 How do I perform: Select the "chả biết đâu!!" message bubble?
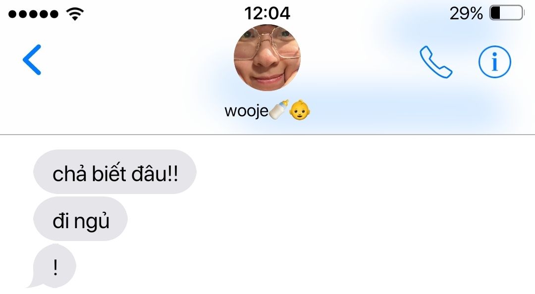click(114, 172)
